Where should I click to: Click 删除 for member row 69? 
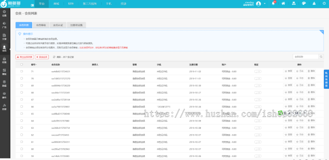pos(311,85)
